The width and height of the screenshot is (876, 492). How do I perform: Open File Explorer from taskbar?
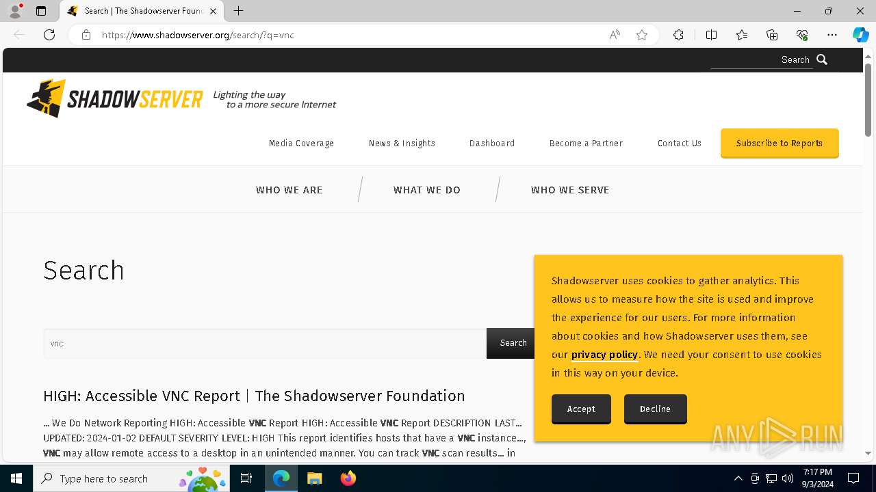314,478
